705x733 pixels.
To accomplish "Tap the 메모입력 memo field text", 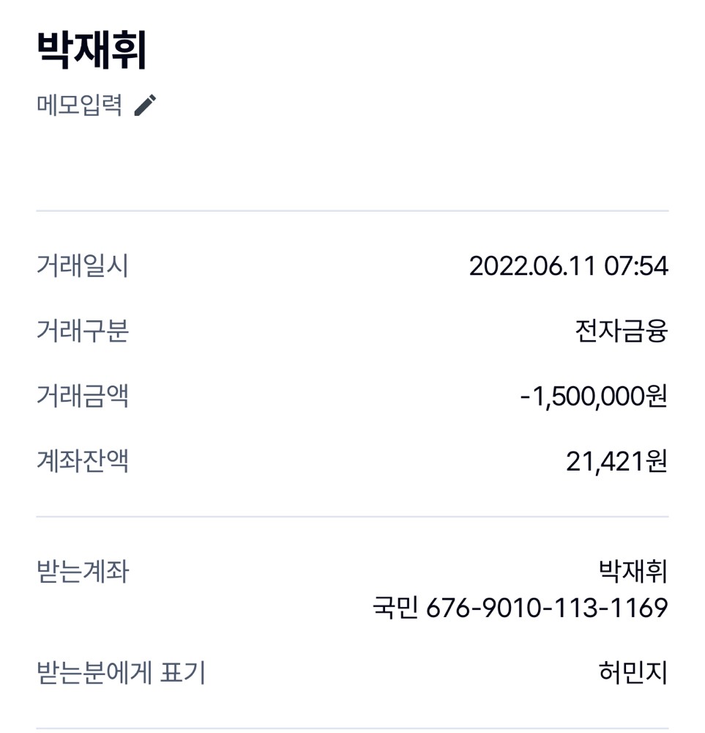I will (x=79, y=105).
